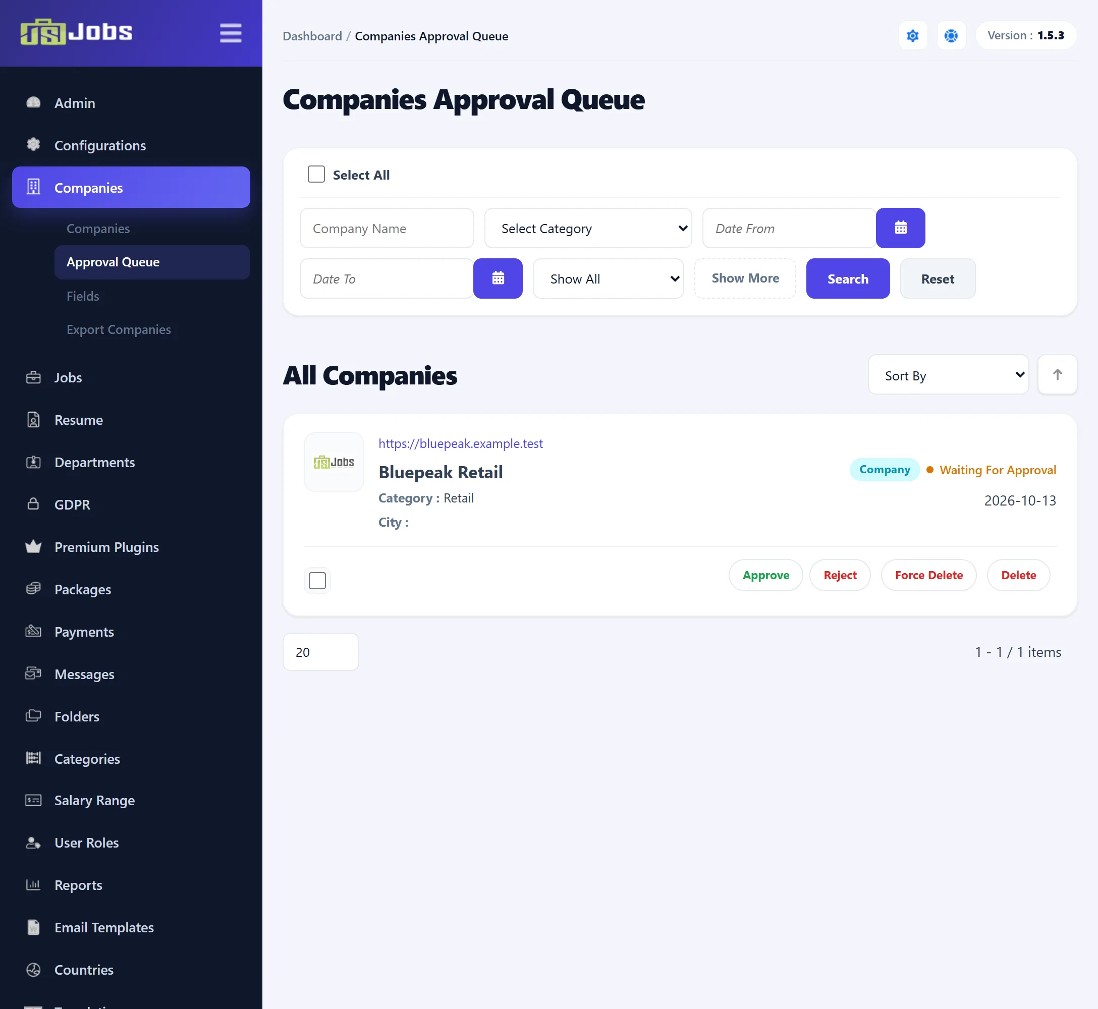Approve Bluepeak Retail company

[x=765, y=575]
